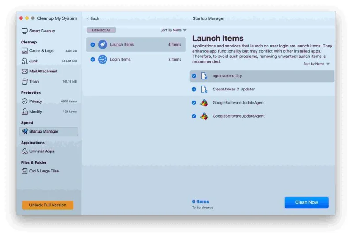Open the Trash bin icon
352x237 pixels.
pos(25,81)
